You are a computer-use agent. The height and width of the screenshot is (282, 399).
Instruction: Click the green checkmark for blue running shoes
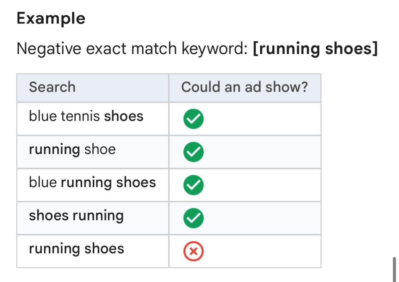193,185
